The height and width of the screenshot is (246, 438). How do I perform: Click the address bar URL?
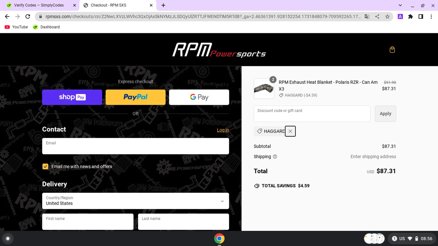tap(203, 17)
